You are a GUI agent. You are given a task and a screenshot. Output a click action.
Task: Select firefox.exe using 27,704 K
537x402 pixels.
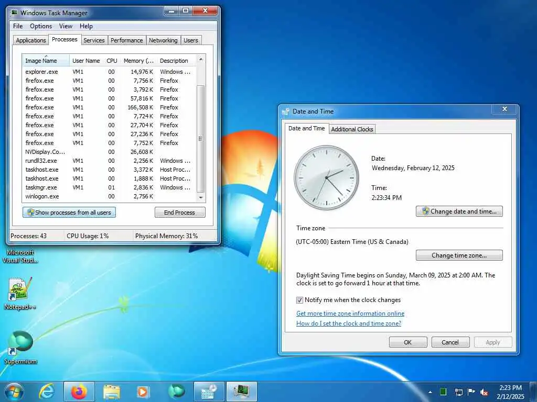tap(109, 125)
